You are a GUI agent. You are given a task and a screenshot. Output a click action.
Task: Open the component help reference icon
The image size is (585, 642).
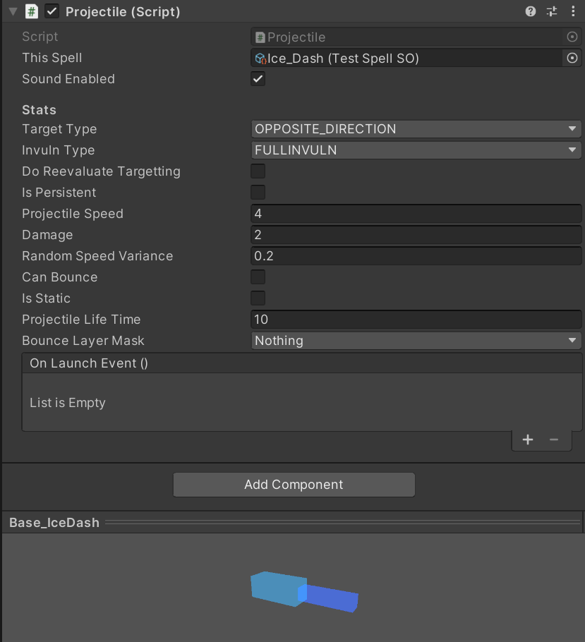click(x=531, y=11)
